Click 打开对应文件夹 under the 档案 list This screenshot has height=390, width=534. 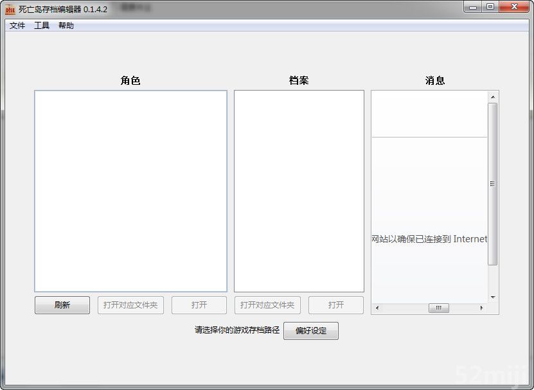coord(267,305)
